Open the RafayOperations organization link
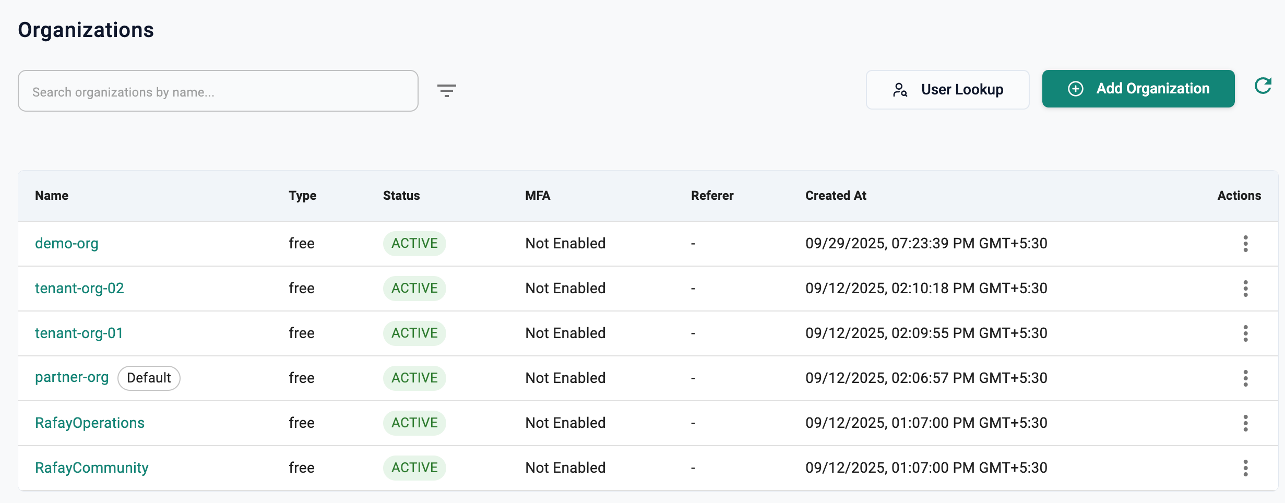This screenshot has height=503, width=1285. 89,423
